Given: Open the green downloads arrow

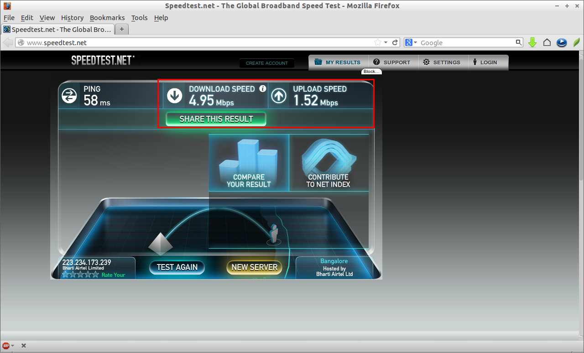Looking at the screenshot, I should coord(532,42).
